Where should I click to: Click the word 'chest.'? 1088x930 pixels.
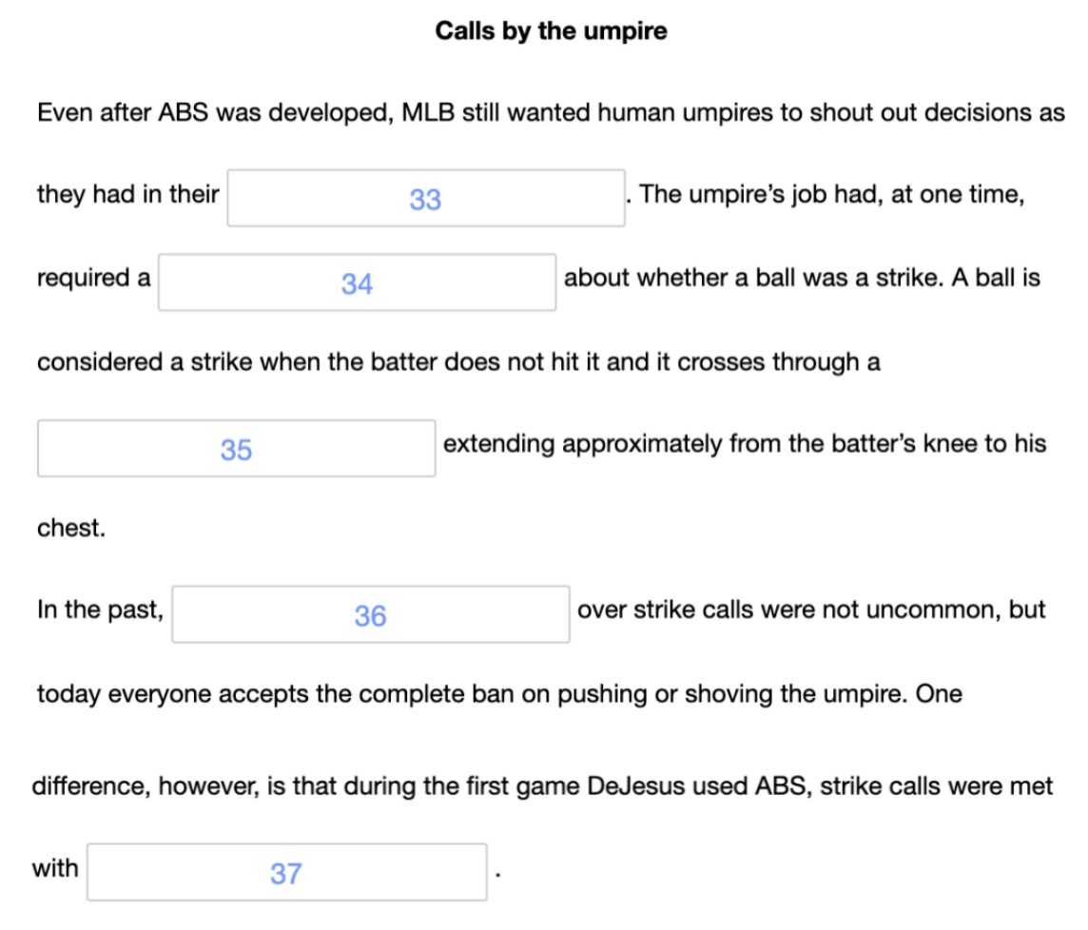[71, 528]
